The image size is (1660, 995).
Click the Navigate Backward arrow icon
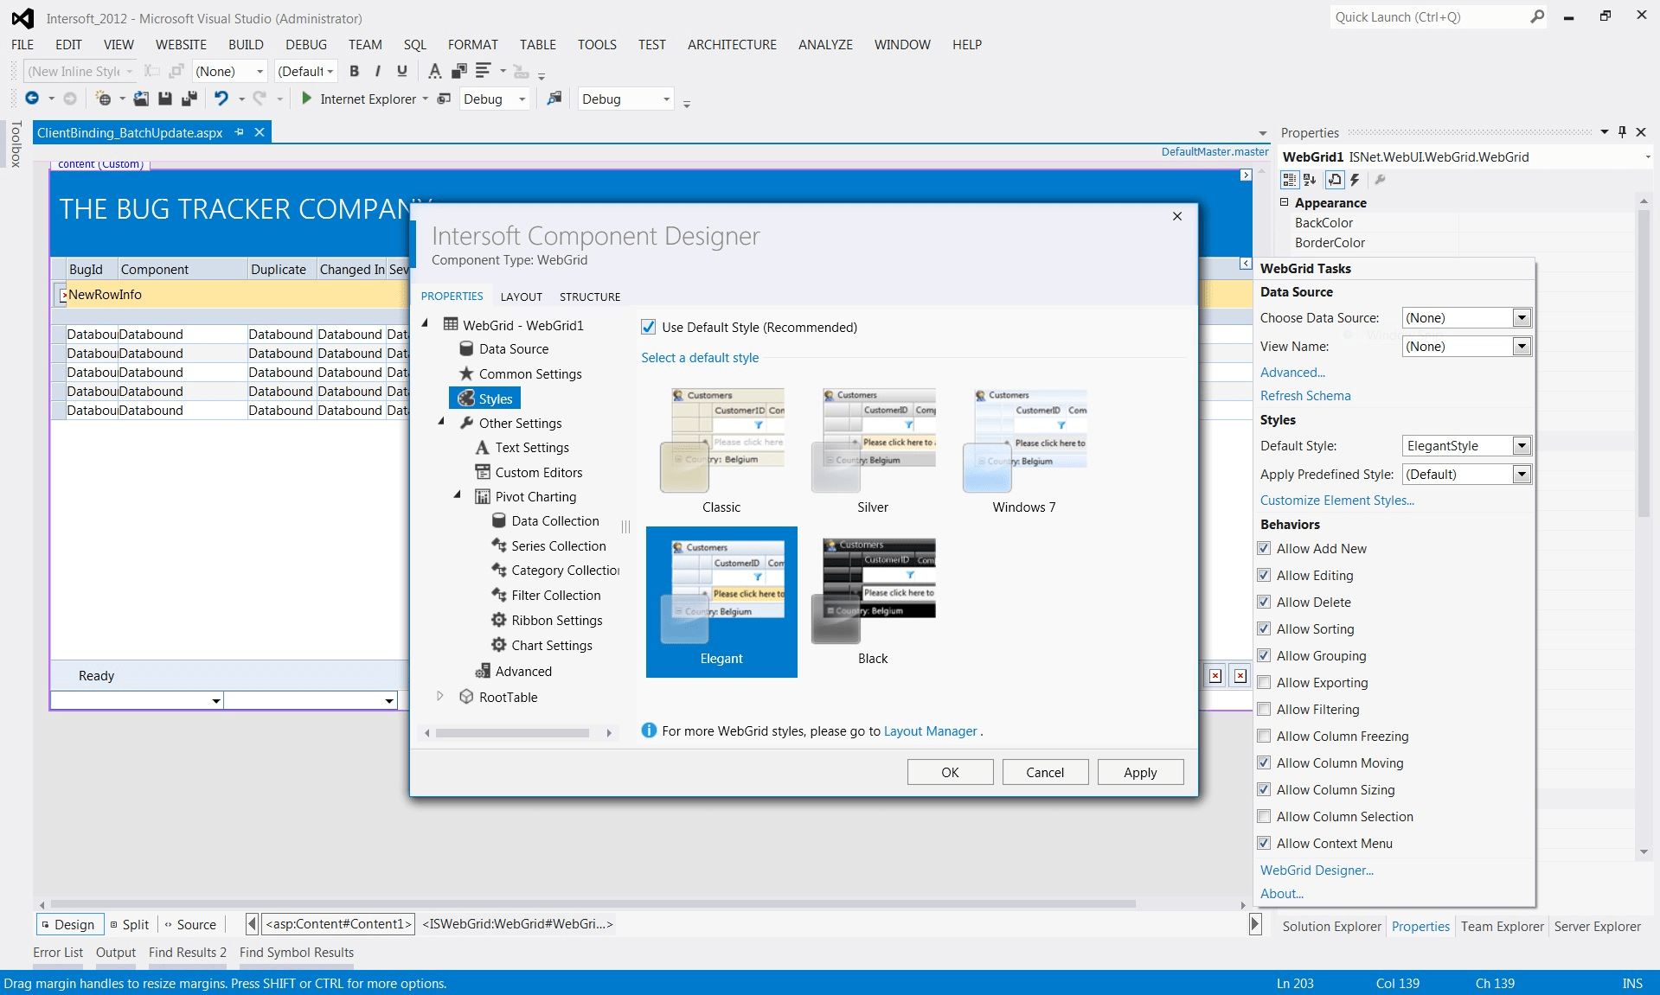point(32,99)
